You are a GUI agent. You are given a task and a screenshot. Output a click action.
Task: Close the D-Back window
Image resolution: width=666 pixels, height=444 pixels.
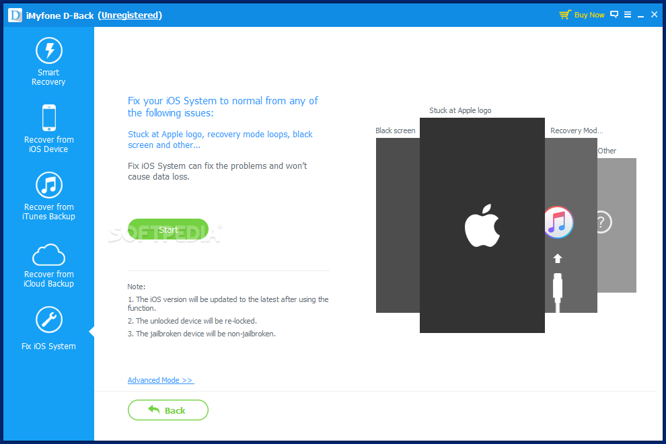coord(654,14)
